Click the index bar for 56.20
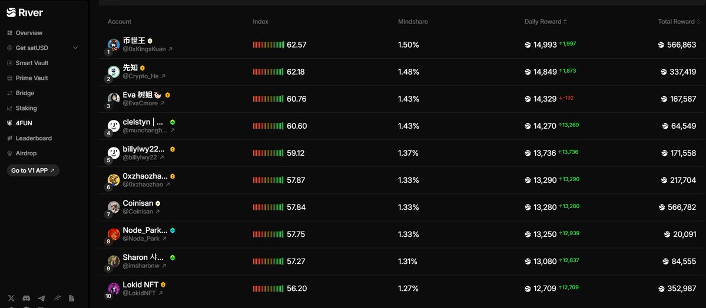 coord(268,288)
